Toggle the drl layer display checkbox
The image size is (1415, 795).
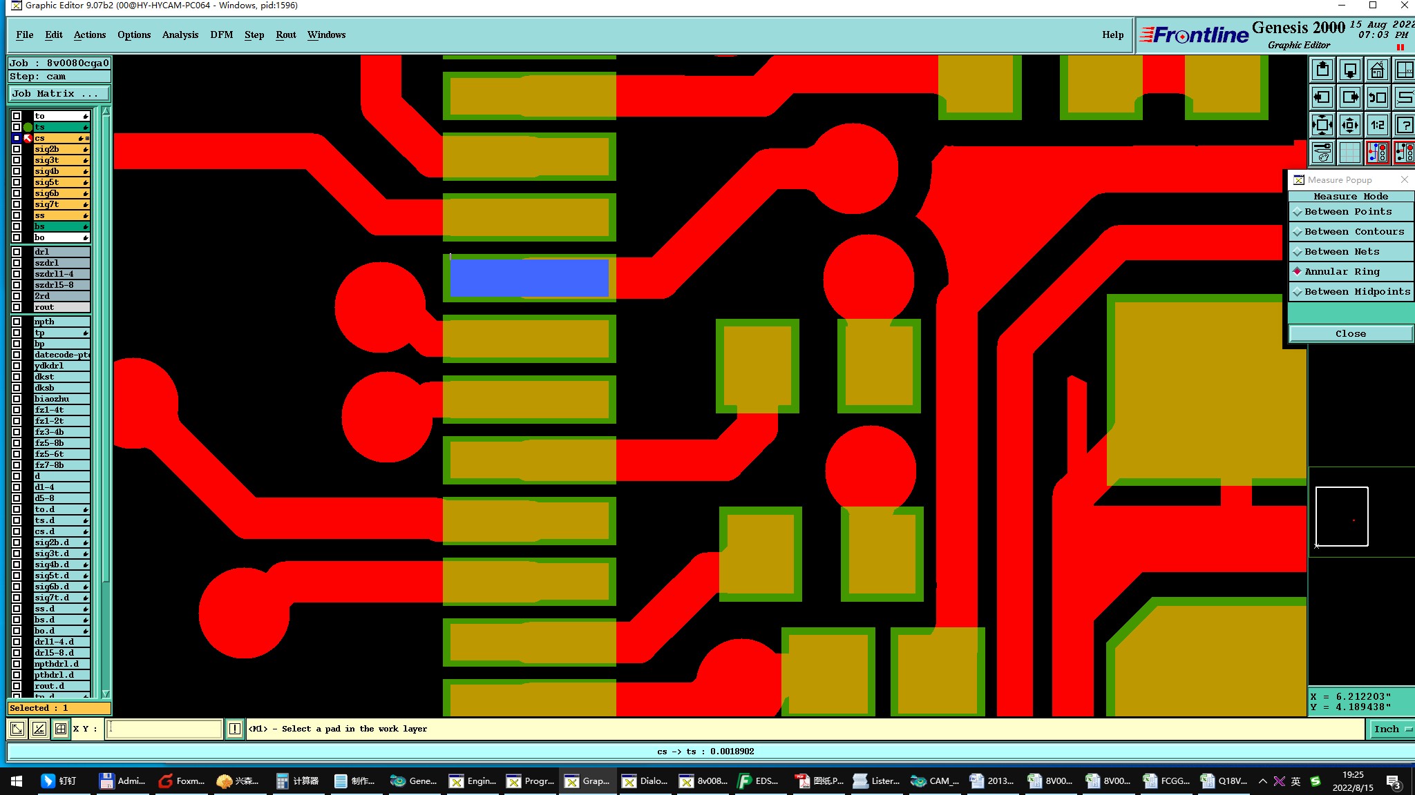click(17, 252)
